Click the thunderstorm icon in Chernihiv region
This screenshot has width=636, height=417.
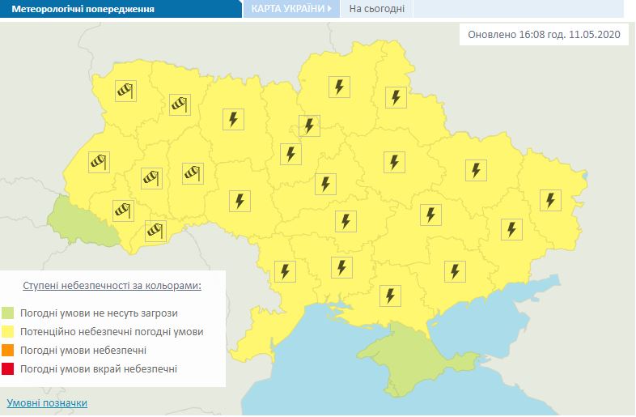pos(339,87)
